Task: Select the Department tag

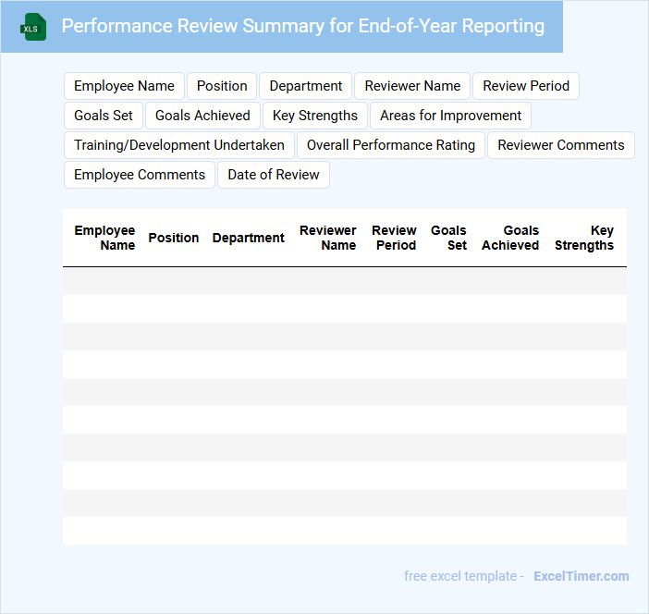Action: [x=305, y=86]
